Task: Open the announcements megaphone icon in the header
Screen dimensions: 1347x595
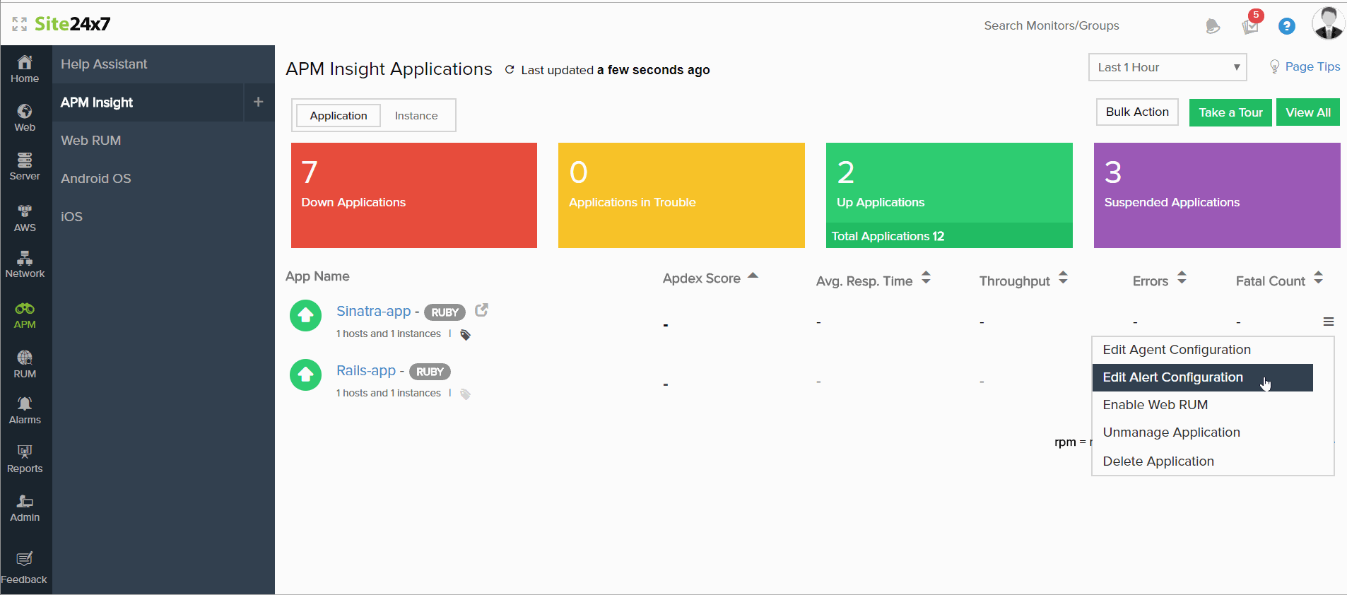Action: 1213,26
